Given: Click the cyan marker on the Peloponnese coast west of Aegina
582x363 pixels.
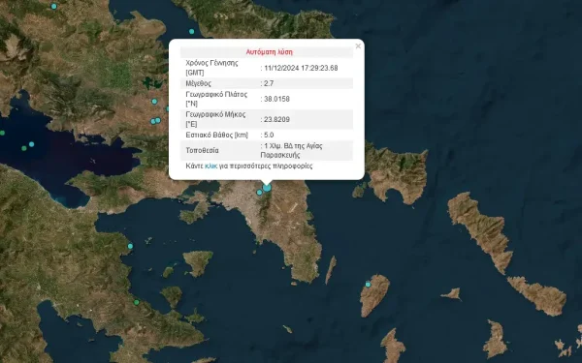Looking at the screenshot, I should tap(130, 246).
